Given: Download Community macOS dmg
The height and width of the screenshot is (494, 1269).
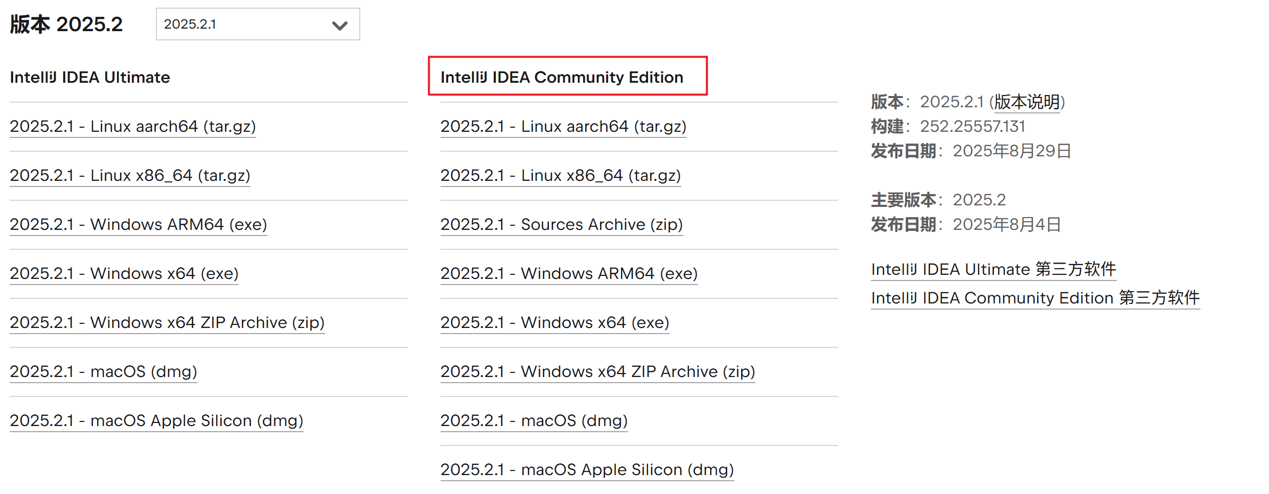Looking at the screenshot, I should [x=534, y=420].
